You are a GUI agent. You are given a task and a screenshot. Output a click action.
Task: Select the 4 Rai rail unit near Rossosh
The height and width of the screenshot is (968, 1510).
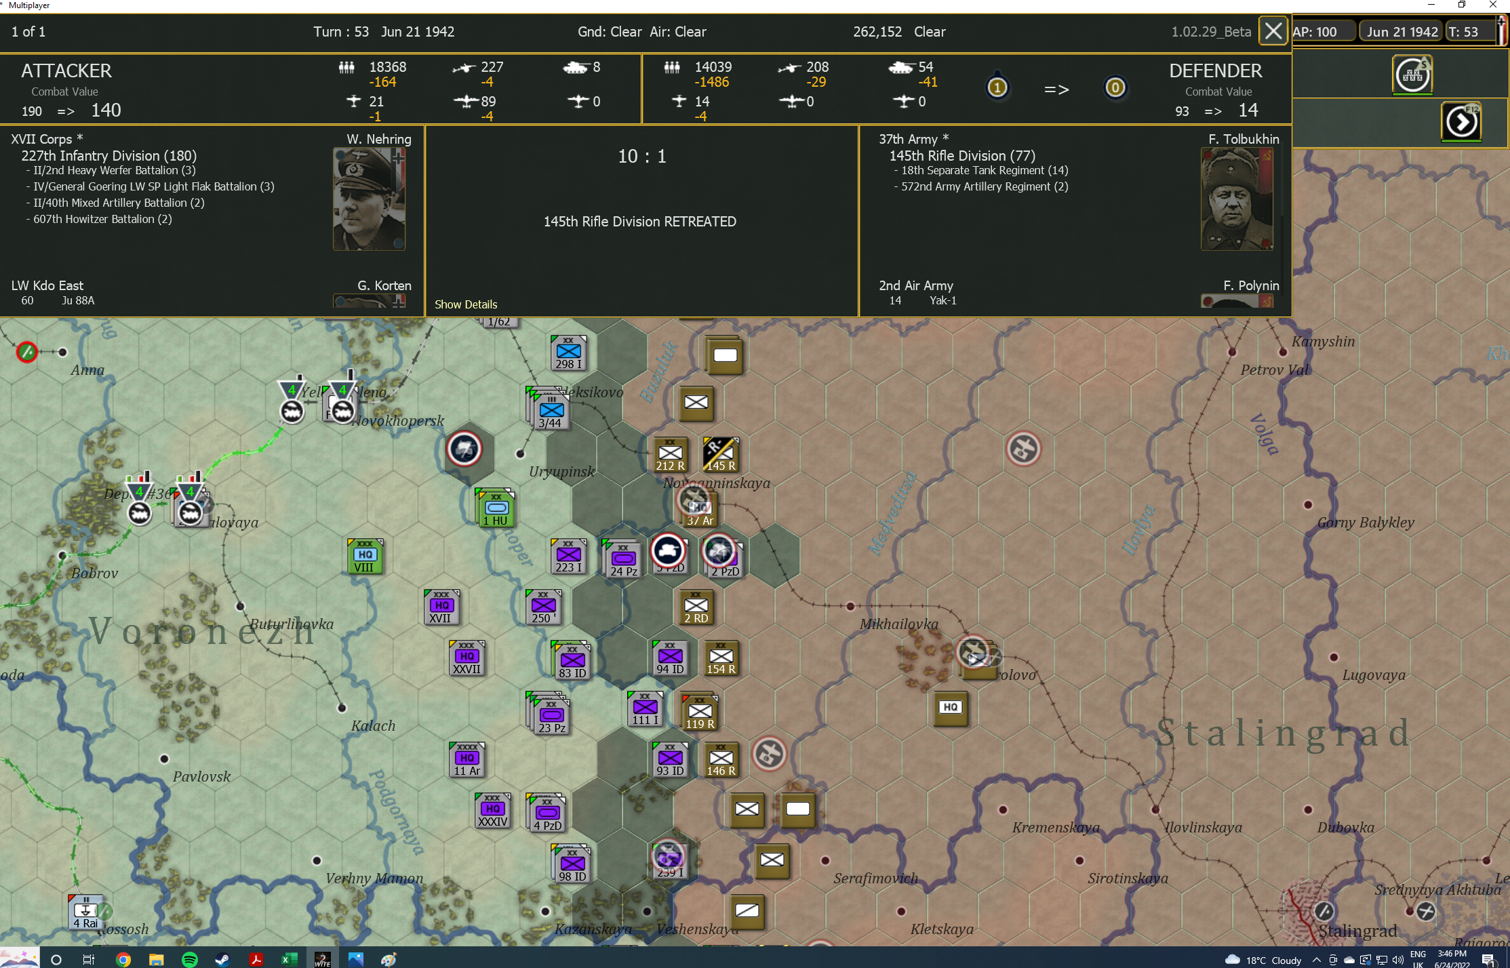click(86, 910)
